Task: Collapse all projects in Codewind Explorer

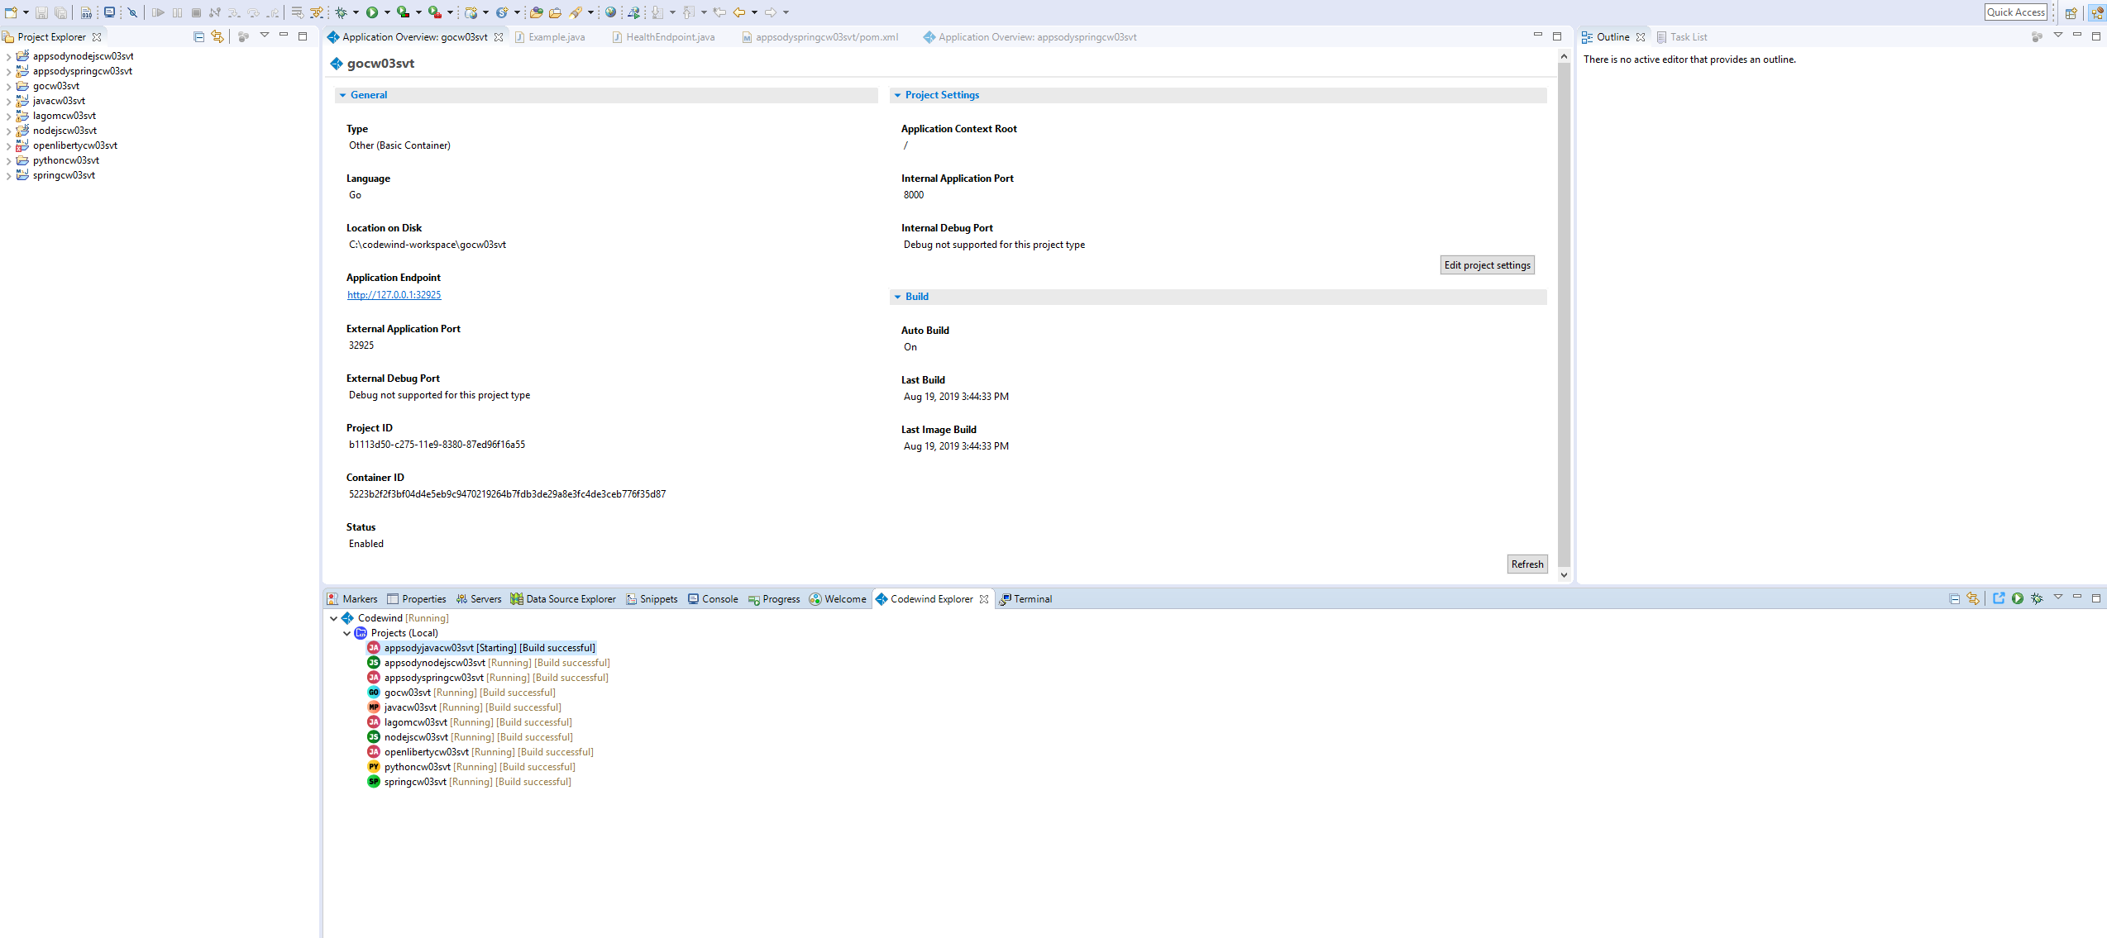Action: click(x=1955, y=598)
